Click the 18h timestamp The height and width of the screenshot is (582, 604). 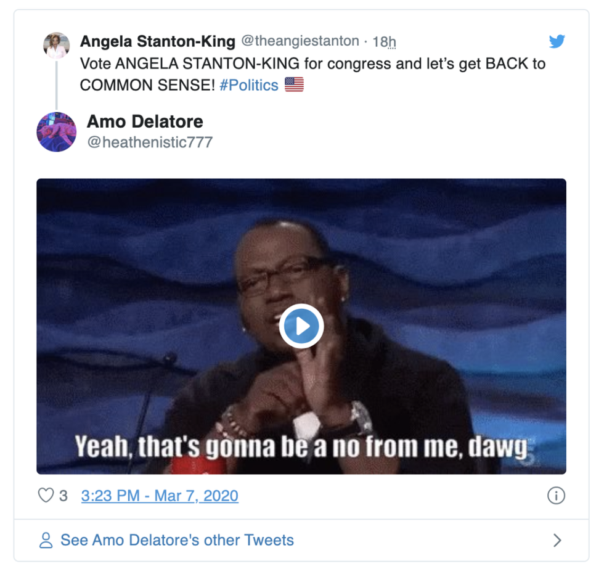pyautogui.click(x=384, y=42)
